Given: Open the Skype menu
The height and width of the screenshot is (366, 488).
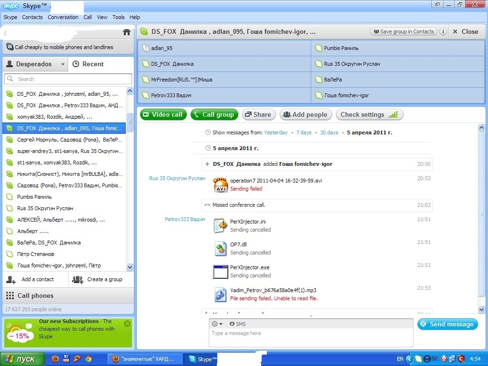Looking at the screenshot, I should 10,17.
